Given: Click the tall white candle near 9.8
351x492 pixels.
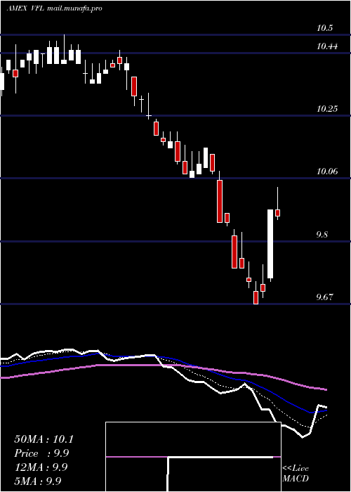Looking at the screenshot, I should (x=270, y=244).
